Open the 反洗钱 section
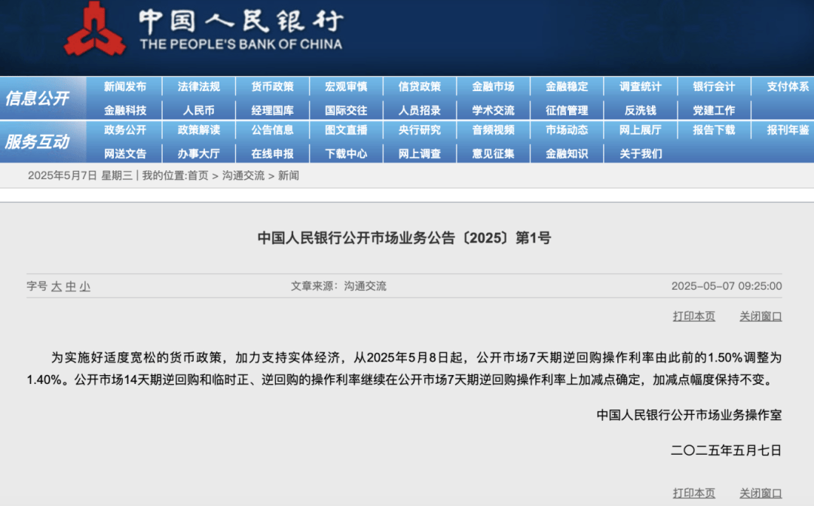This screenshot has width=814, height=506. point(640,109)
